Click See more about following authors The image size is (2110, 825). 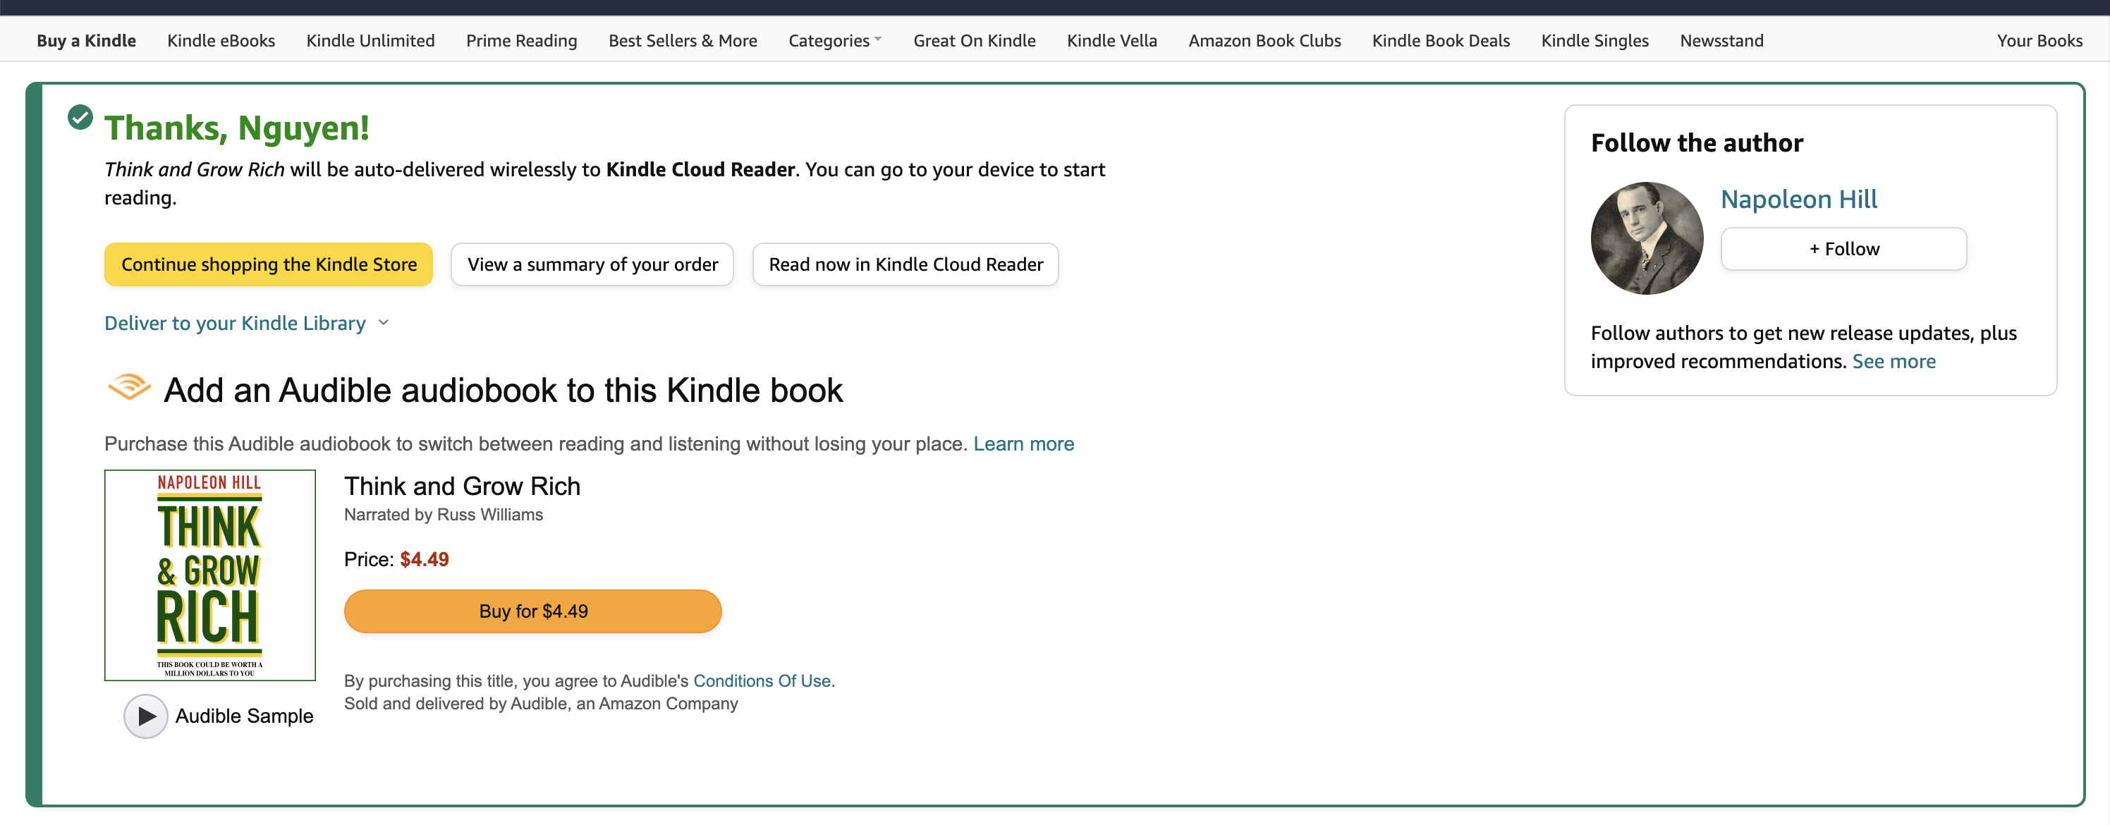[1893, 361]
